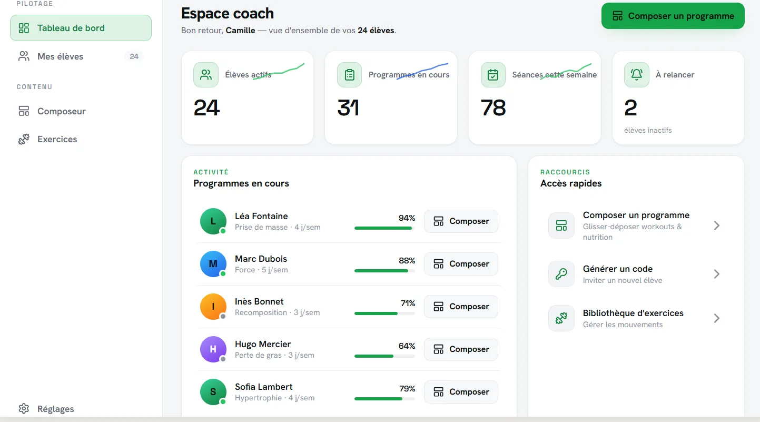The image size is (760, 422).
Task: Click Hugo Mercier's 64% progress bar
Action: (x=384, y=356)
